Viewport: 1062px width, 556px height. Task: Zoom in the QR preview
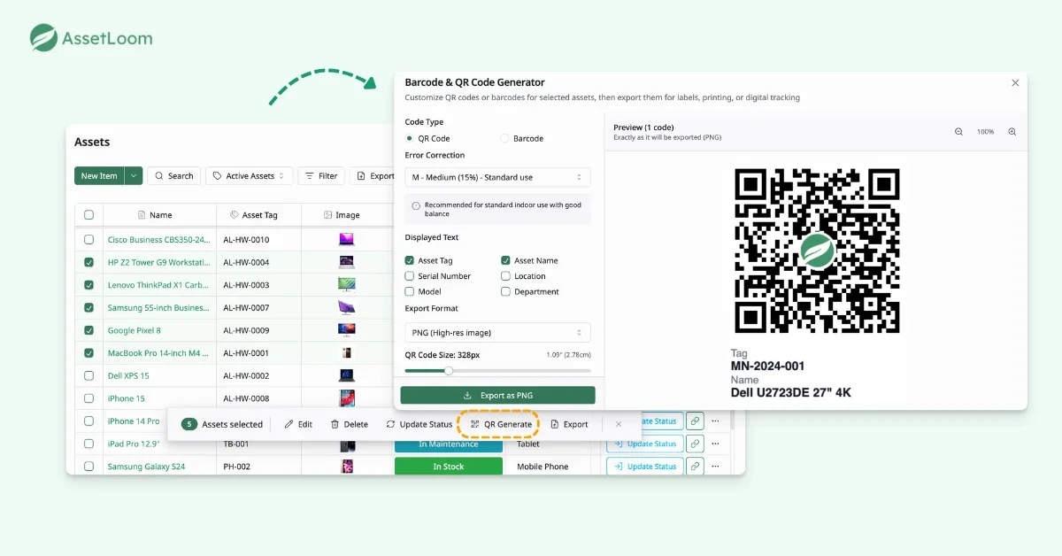(x=1012, y=132)
